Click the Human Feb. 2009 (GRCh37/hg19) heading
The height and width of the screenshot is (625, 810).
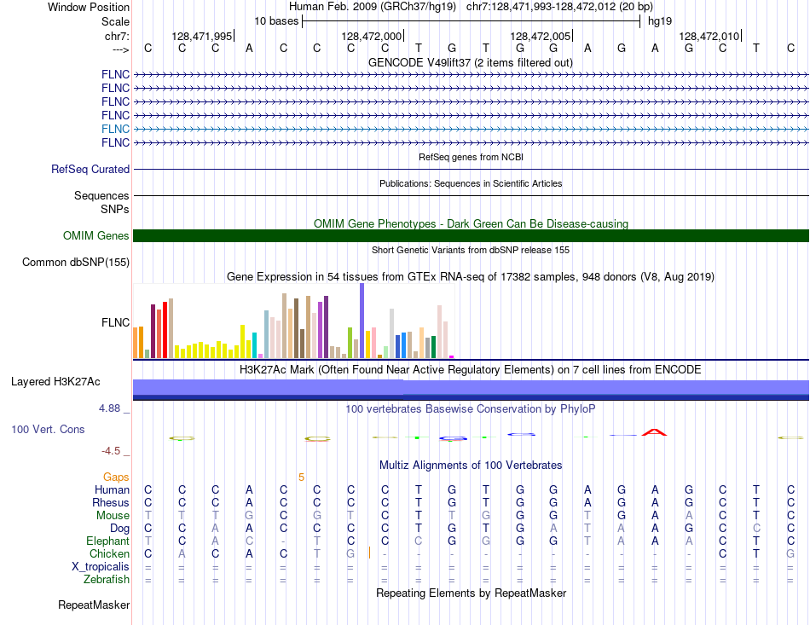(x=373, y=7)
